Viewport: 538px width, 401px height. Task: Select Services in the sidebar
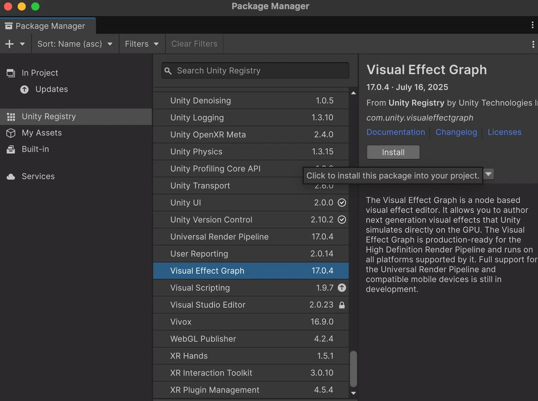point(76,177)
